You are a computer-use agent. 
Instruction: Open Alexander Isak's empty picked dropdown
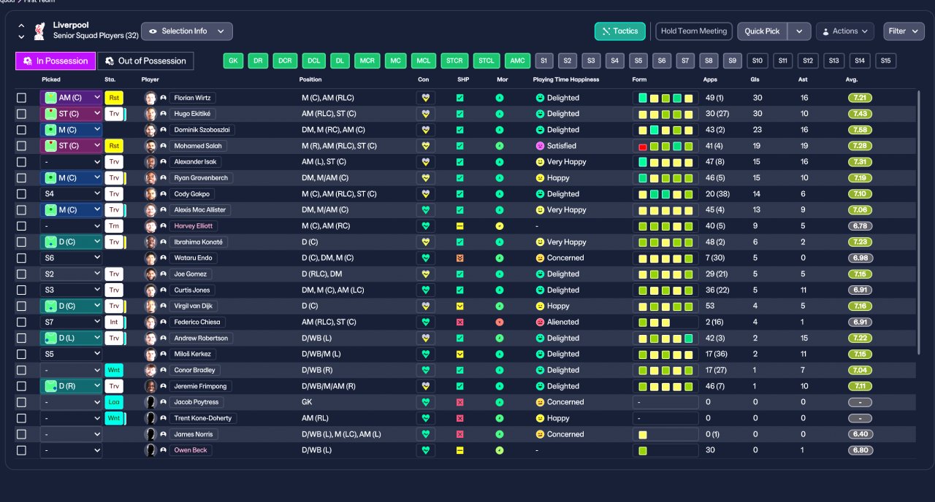click(71, 162)
